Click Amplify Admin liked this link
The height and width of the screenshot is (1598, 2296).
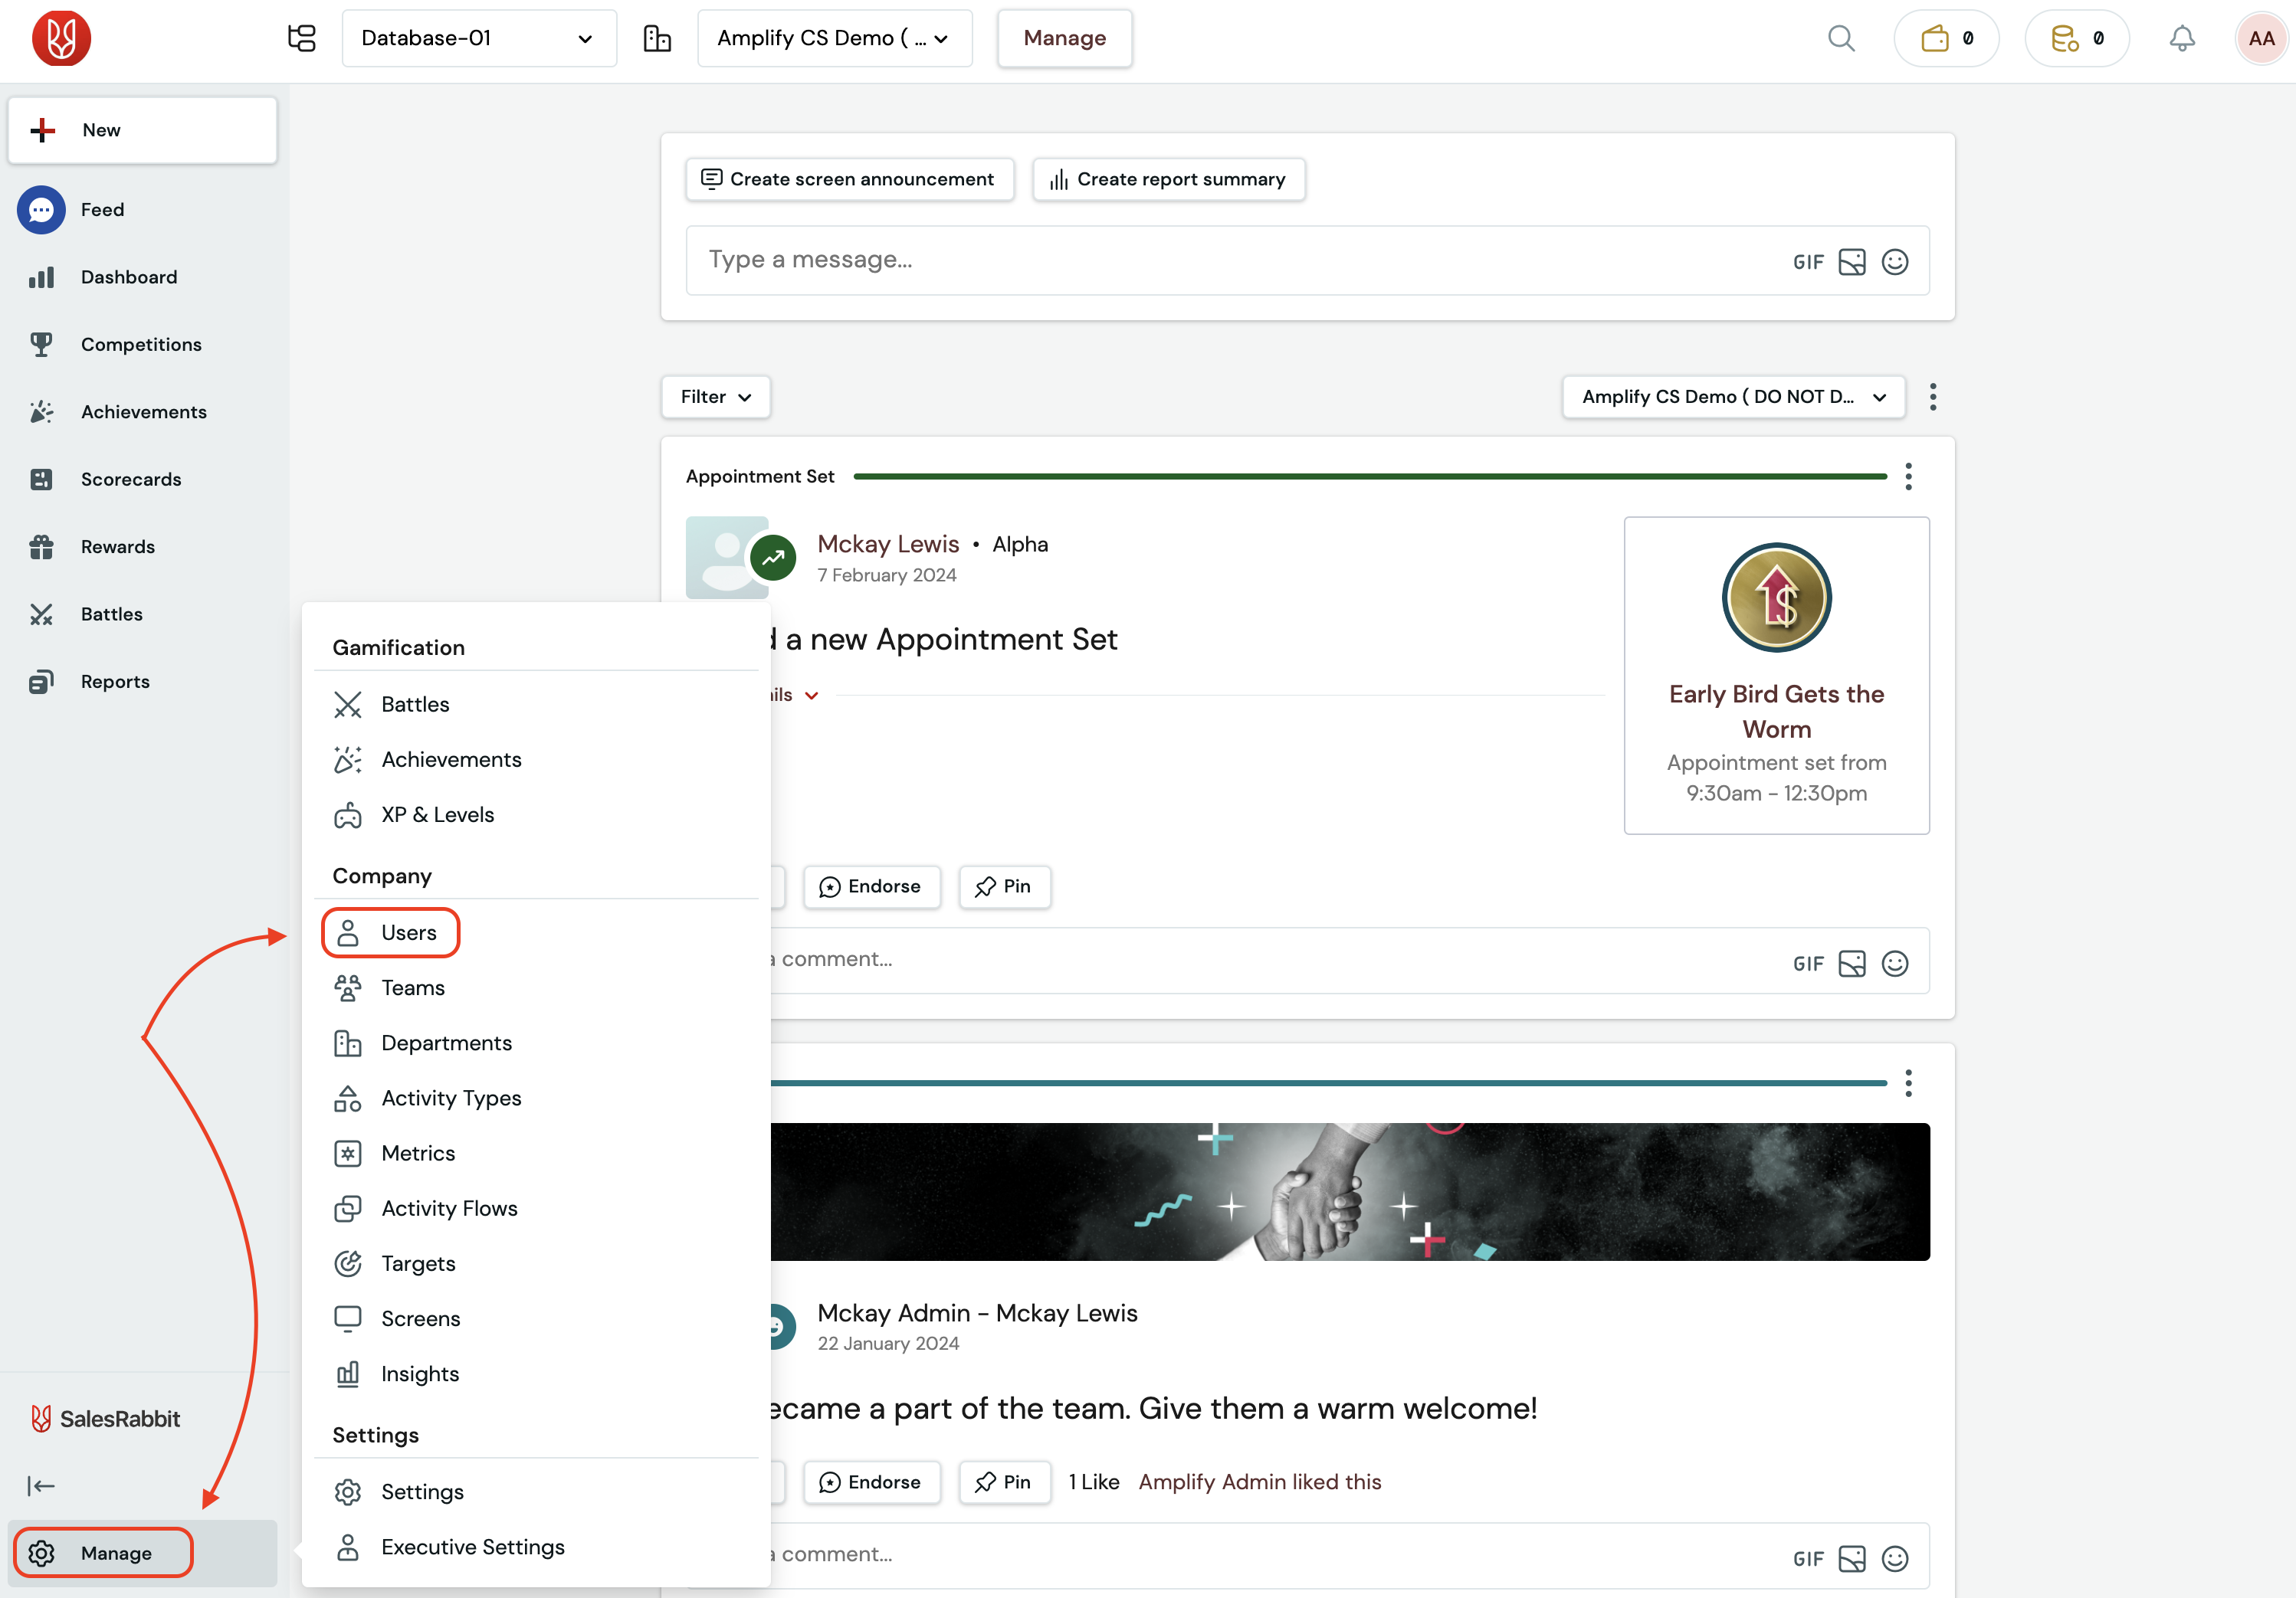point(1259,1482)
